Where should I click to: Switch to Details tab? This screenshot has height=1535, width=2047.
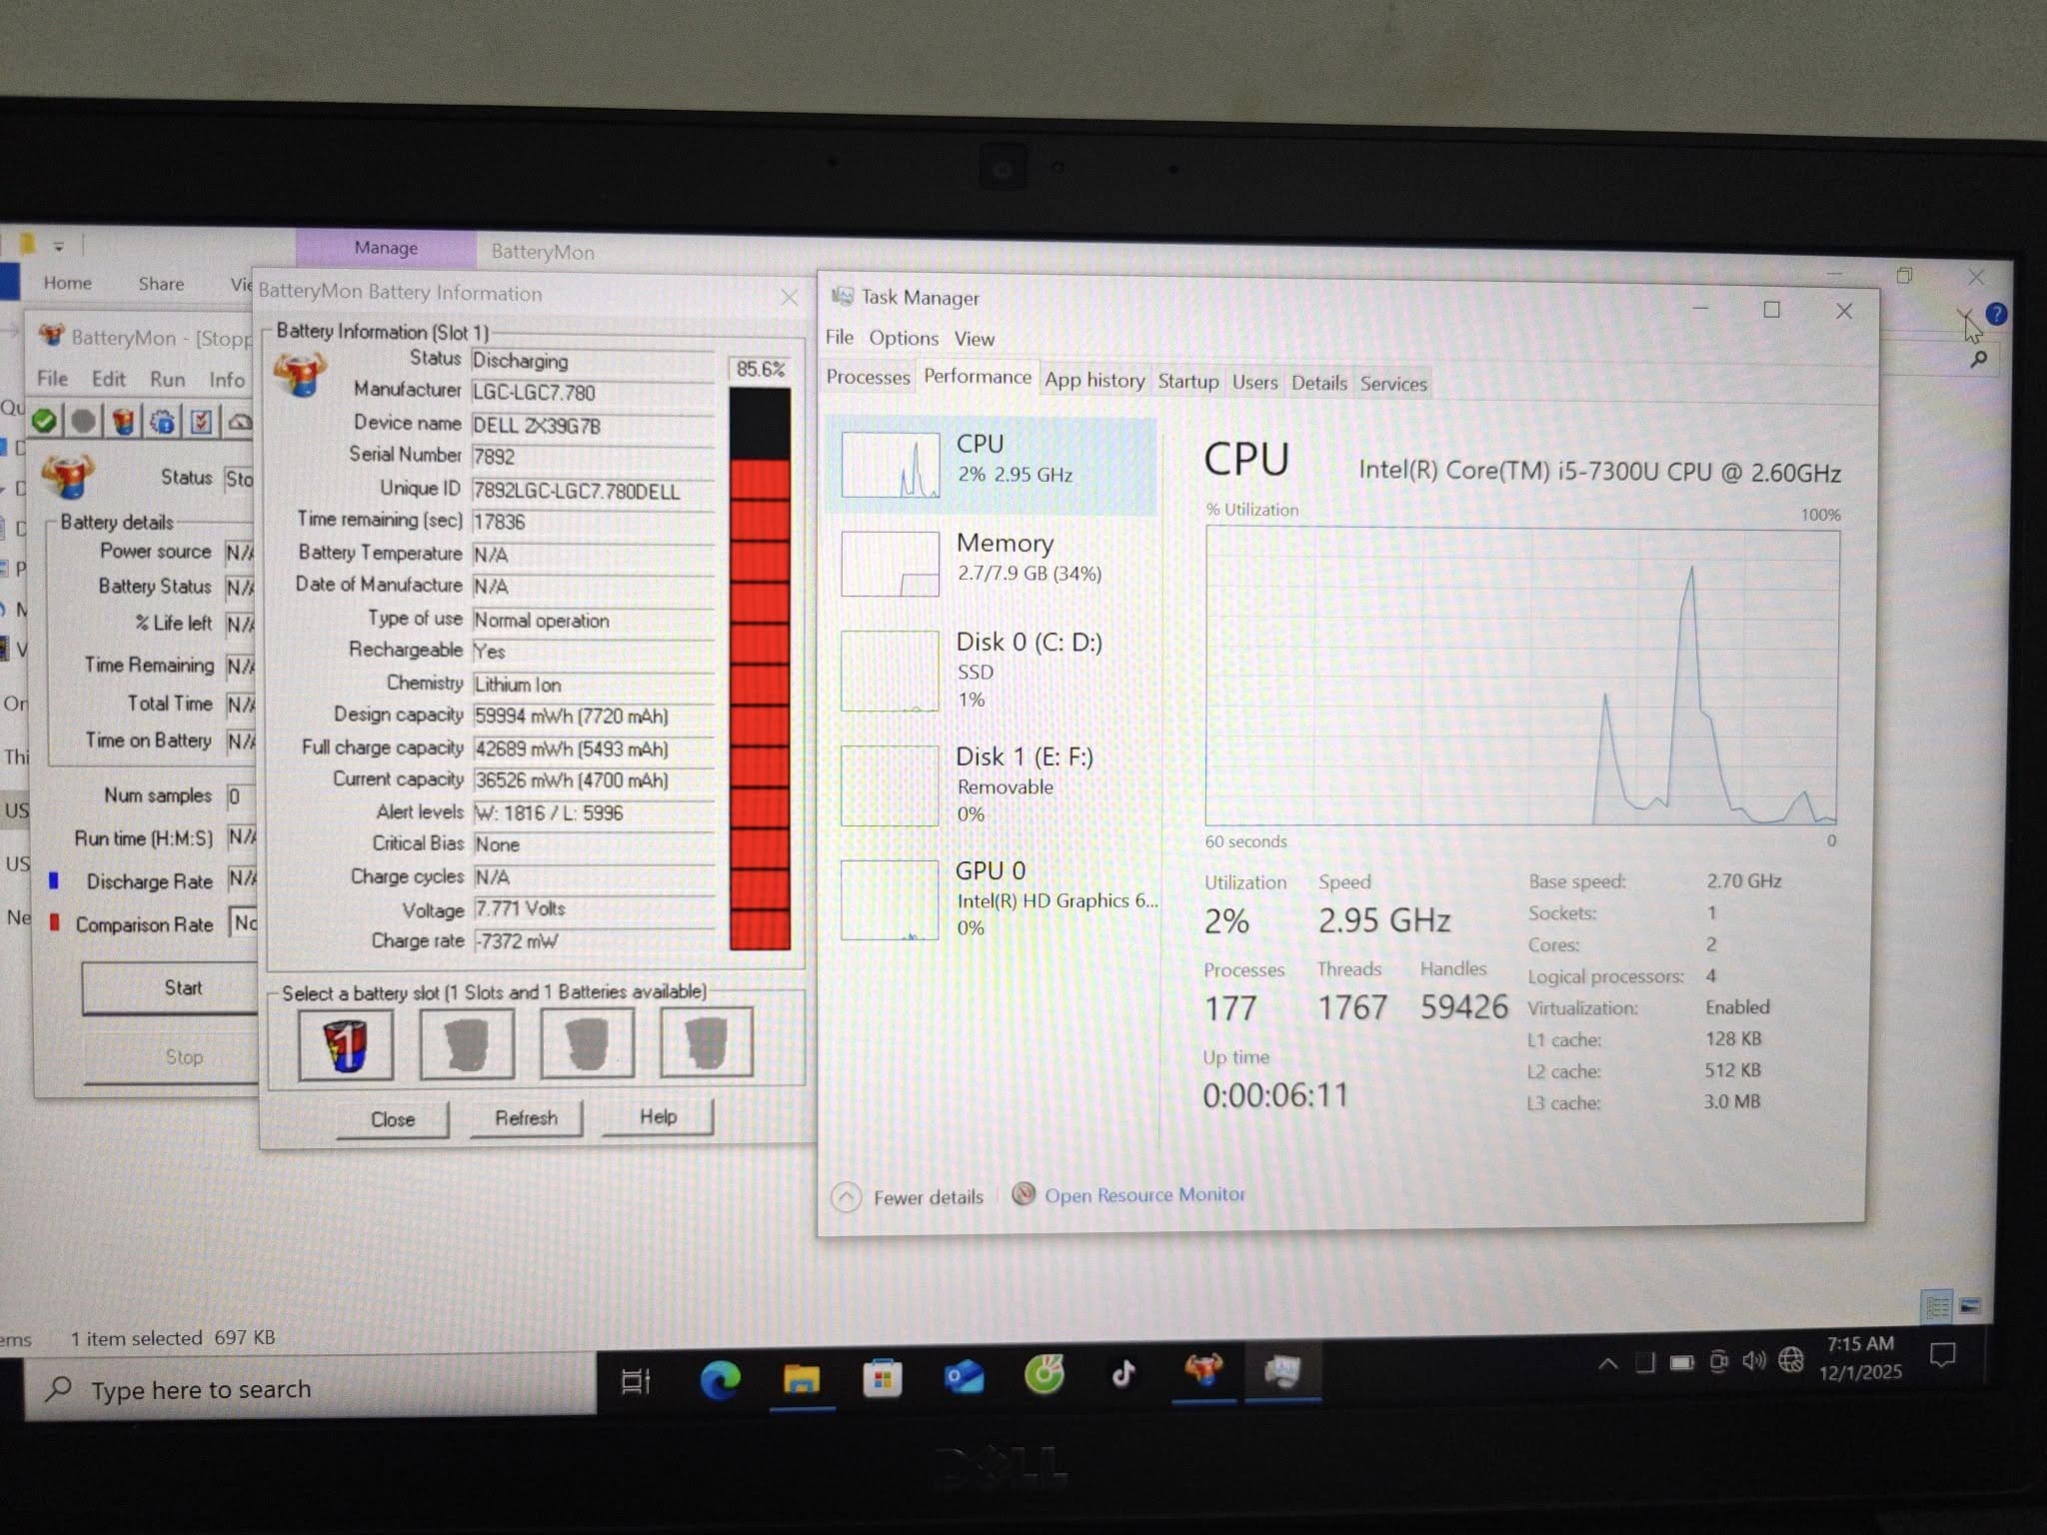[1319, 384]
